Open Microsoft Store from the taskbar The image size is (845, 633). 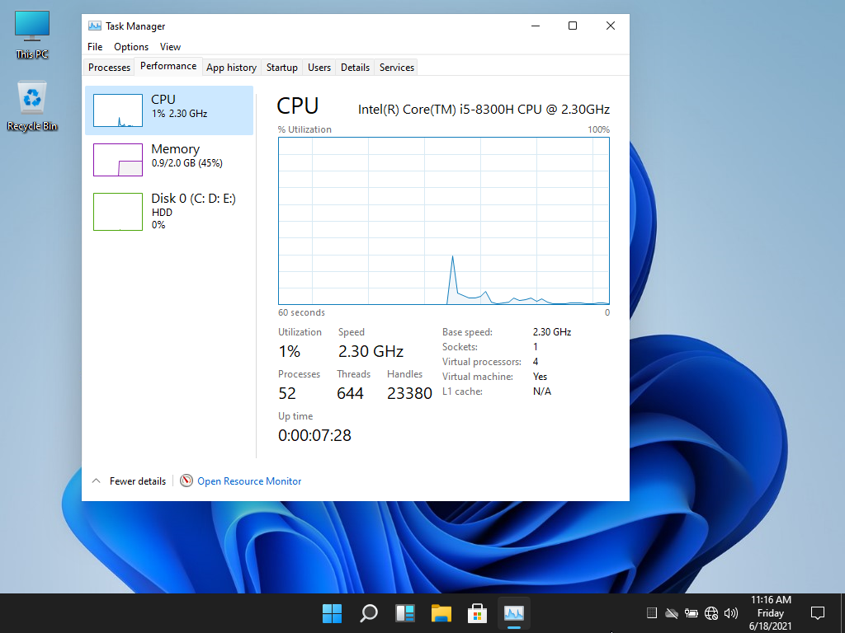(x=477, y=613)
